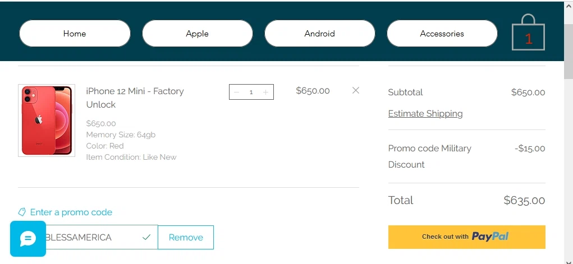This screenshot has width=573, height=264.
Task: Open the Estimate Shipping link
Action: pyautogui.click(x=425, y=114)
